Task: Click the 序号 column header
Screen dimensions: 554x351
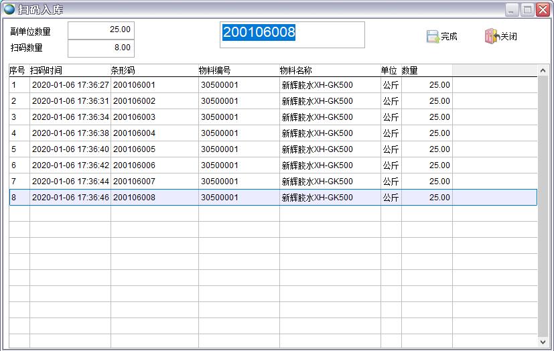Action: (x=17, y=70)
